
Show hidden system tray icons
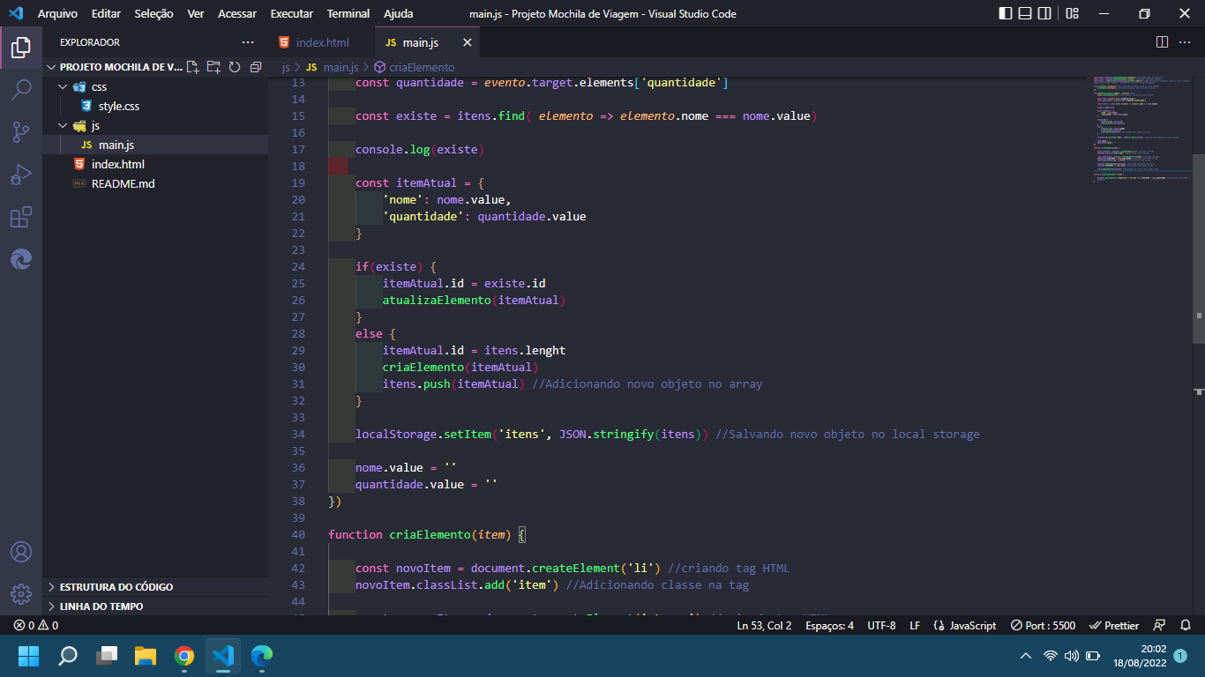pos(1025,656)
